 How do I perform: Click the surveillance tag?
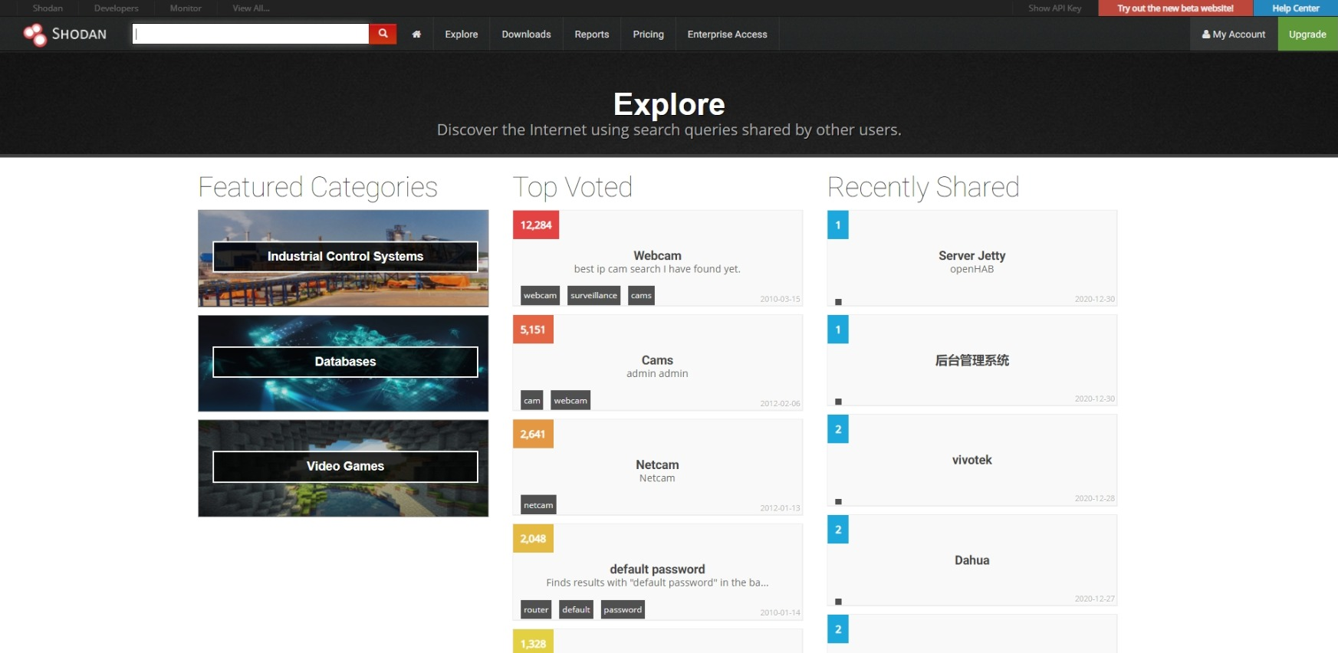tap(593, 296)
